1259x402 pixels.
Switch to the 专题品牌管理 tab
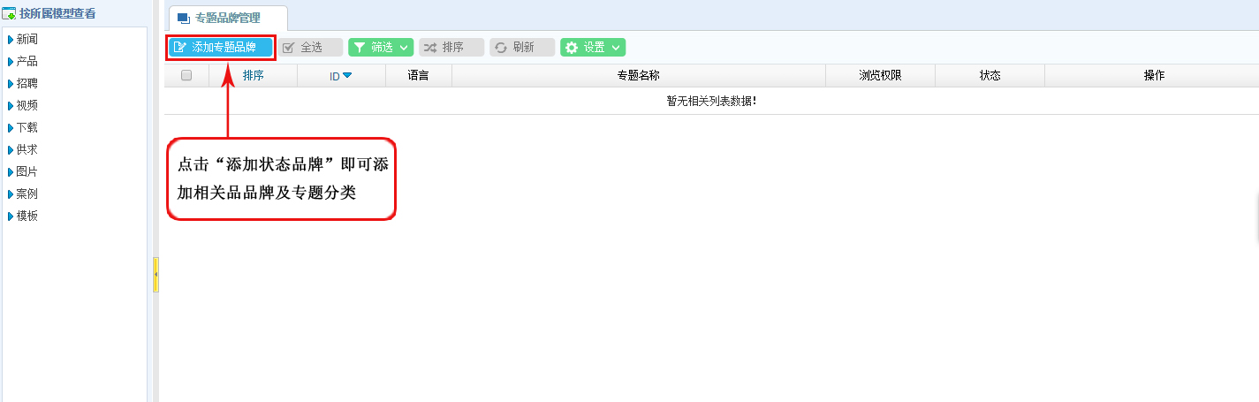pos(227,18)
